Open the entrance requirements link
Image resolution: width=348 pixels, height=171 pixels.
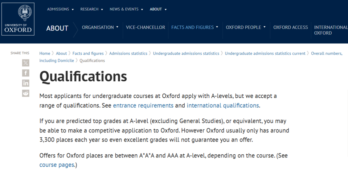point(143,105)
